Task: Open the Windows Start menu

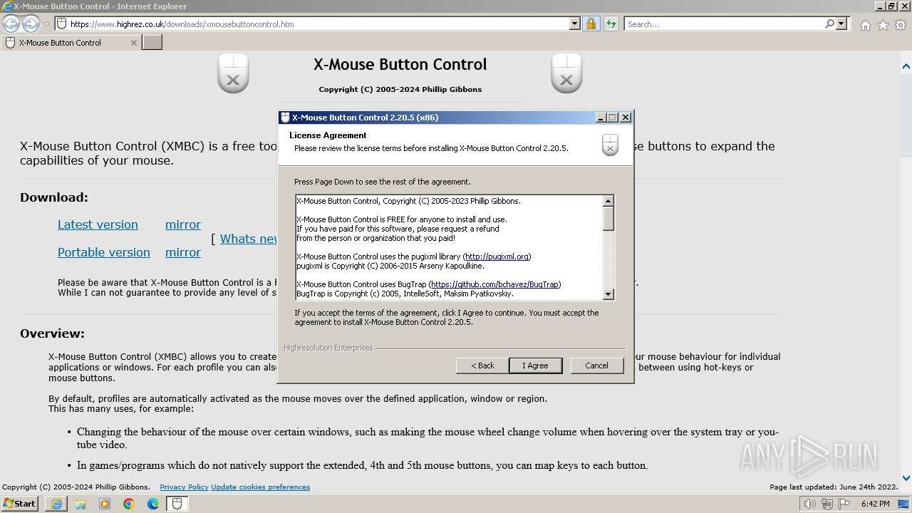Action: click(20, 504)
